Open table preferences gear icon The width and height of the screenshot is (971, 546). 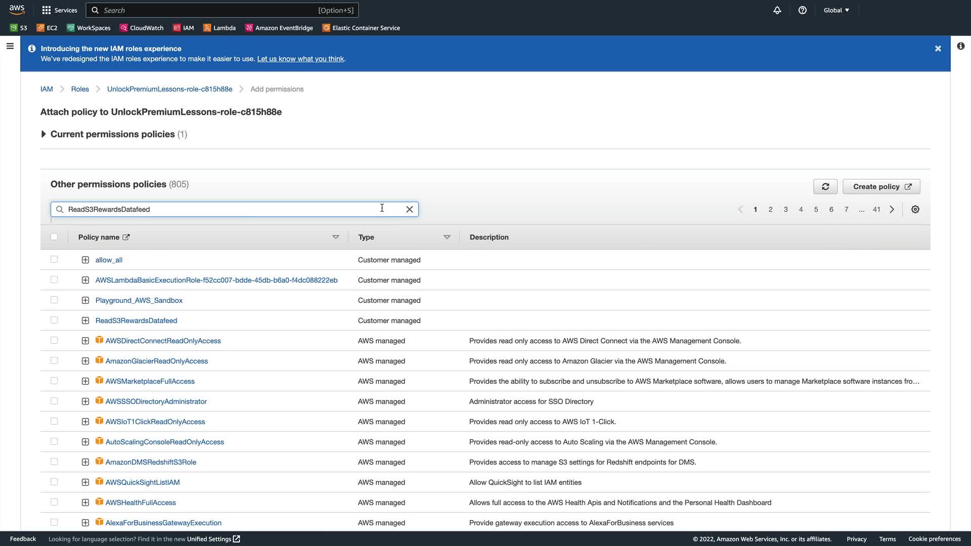click(915, 209)
